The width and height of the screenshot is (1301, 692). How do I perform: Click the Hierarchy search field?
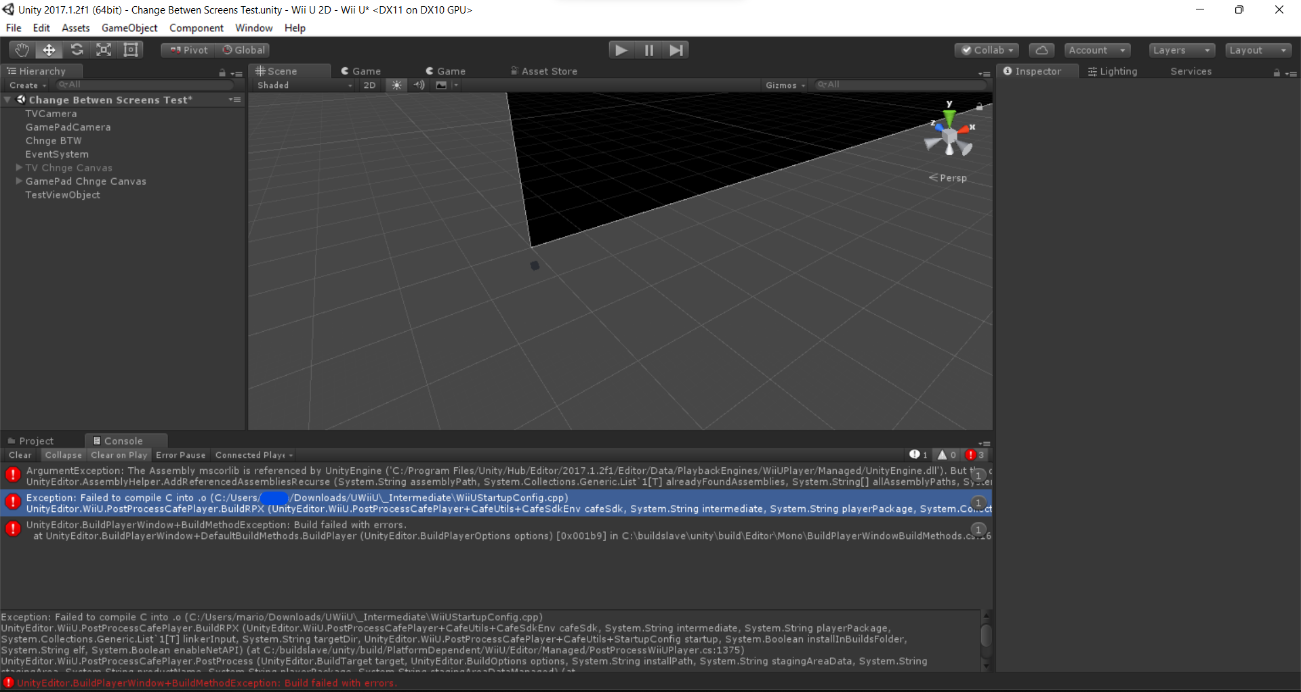pos(145,85)
